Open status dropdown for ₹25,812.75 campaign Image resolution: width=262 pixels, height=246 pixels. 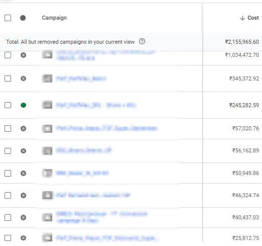pyautogui.click(x=23, y=238)
